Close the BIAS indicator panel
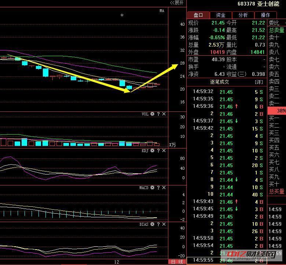 point(164,224)
